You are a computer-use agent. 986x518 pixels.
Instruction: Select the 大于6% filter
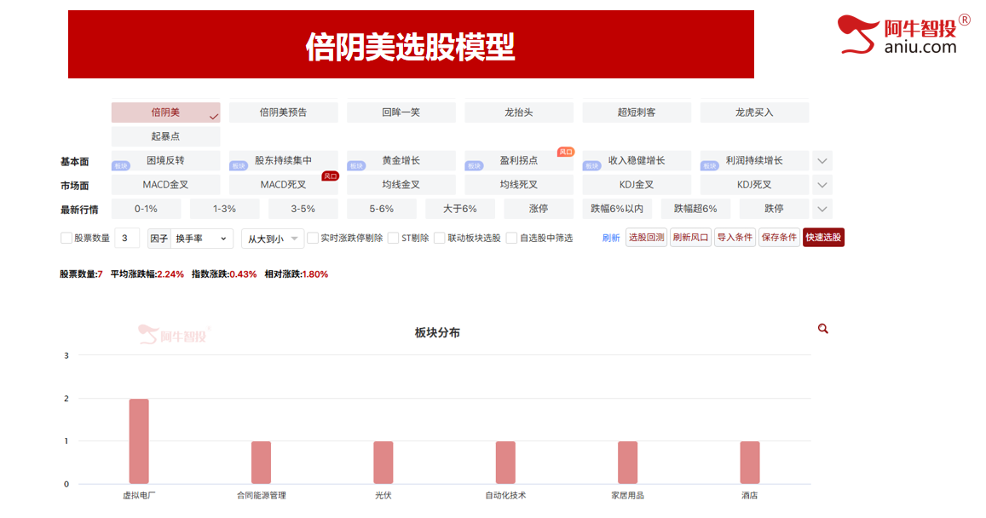coord(459,209)
